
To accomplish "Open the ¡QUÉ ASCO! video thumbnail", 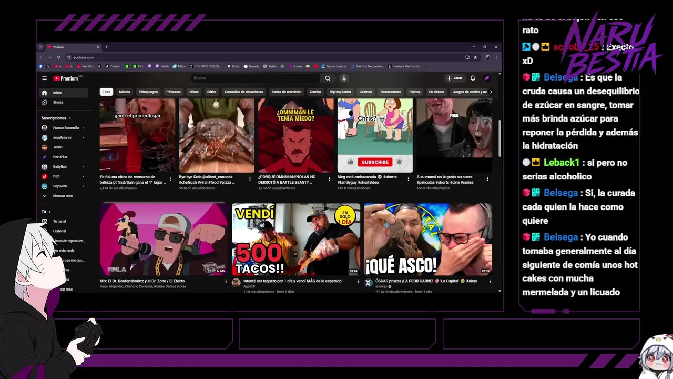I will [428, 240].
